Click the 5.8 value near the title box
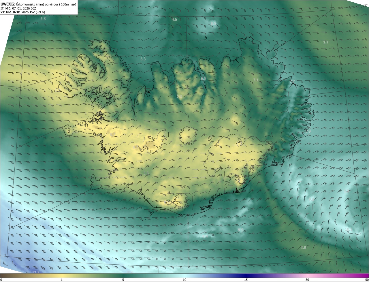Image resolution: width=369 pixels, height=282 pixels. (43, 19)
